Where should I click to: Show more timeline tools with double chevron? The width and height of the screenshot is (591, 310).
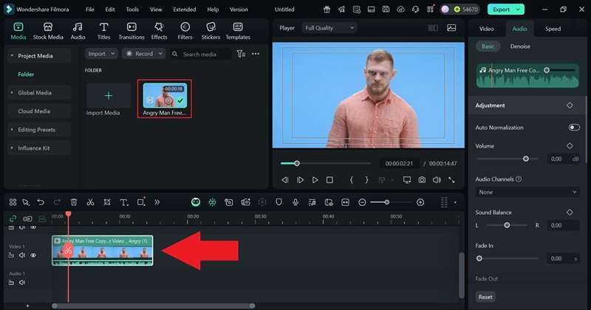click(x=157, y=202)
